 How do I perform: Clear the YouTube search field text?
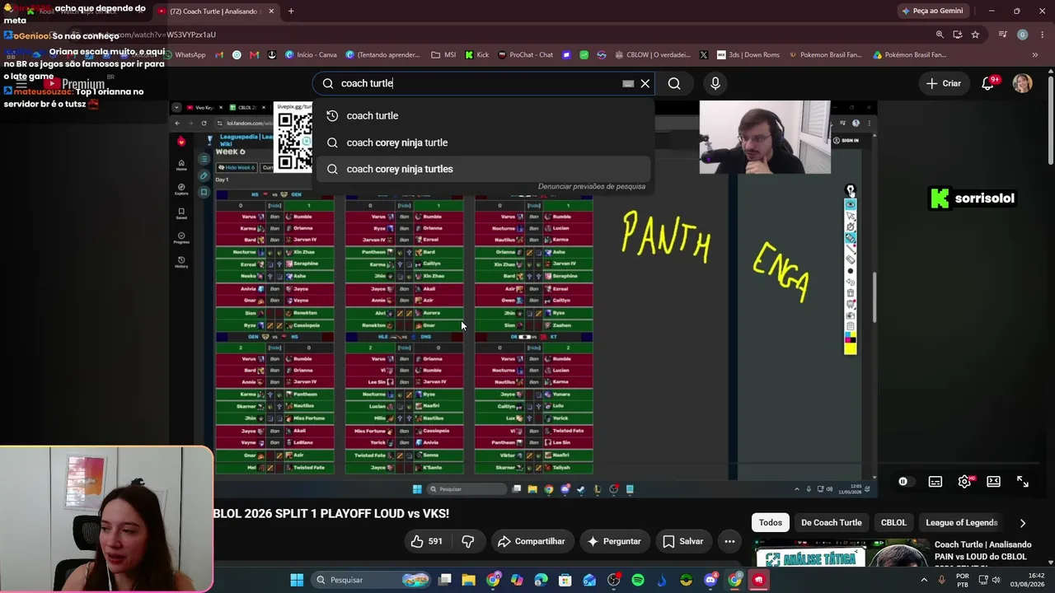click(645, 83)
